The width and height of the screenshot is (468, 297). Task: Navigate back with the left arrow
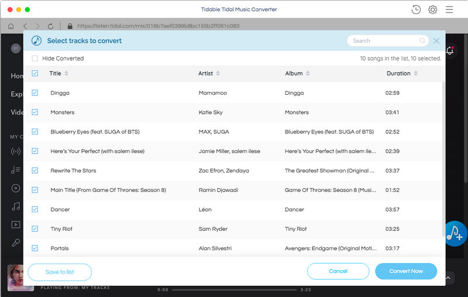click(x=25, y=26)
